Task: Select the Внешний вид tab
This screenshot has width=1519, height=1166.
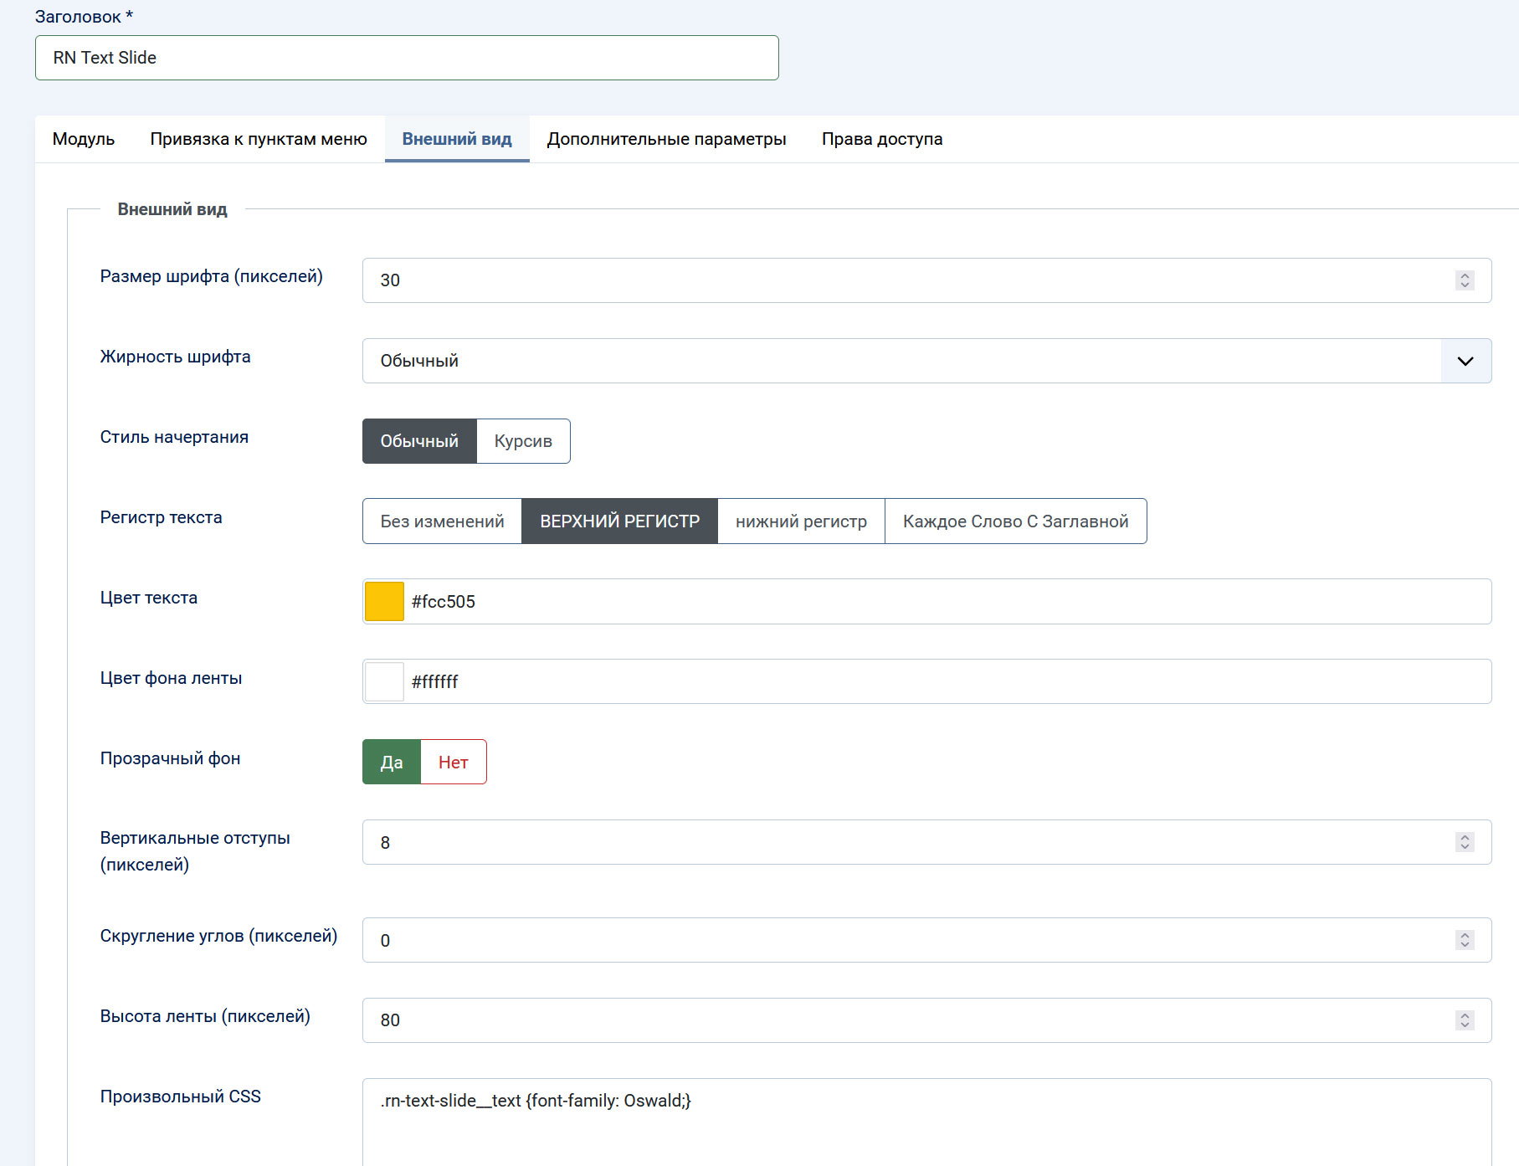Action: click(457, 139)
